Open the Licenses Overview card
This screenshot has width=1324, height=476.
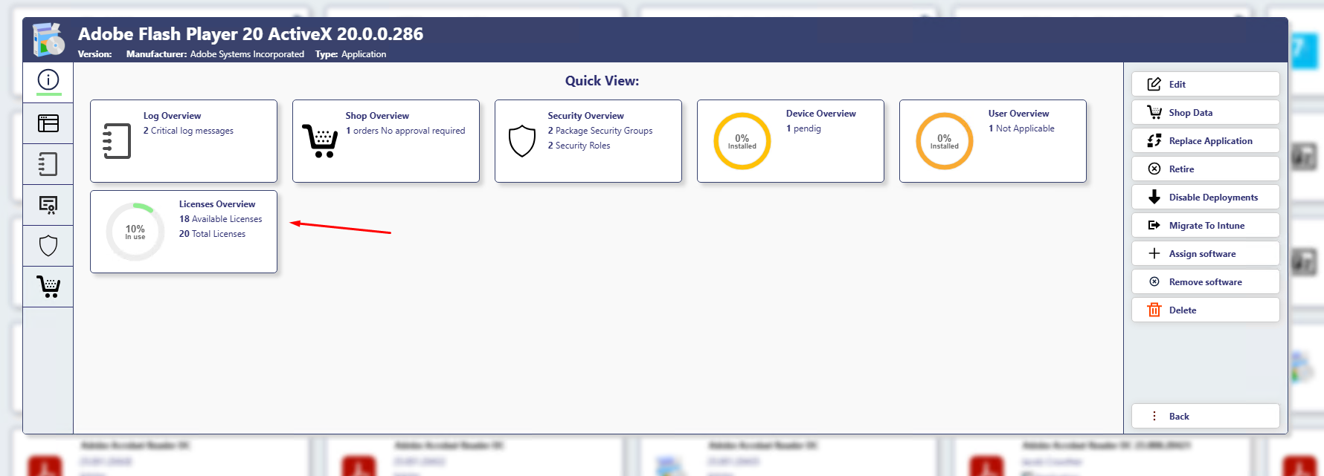(184, 232)
